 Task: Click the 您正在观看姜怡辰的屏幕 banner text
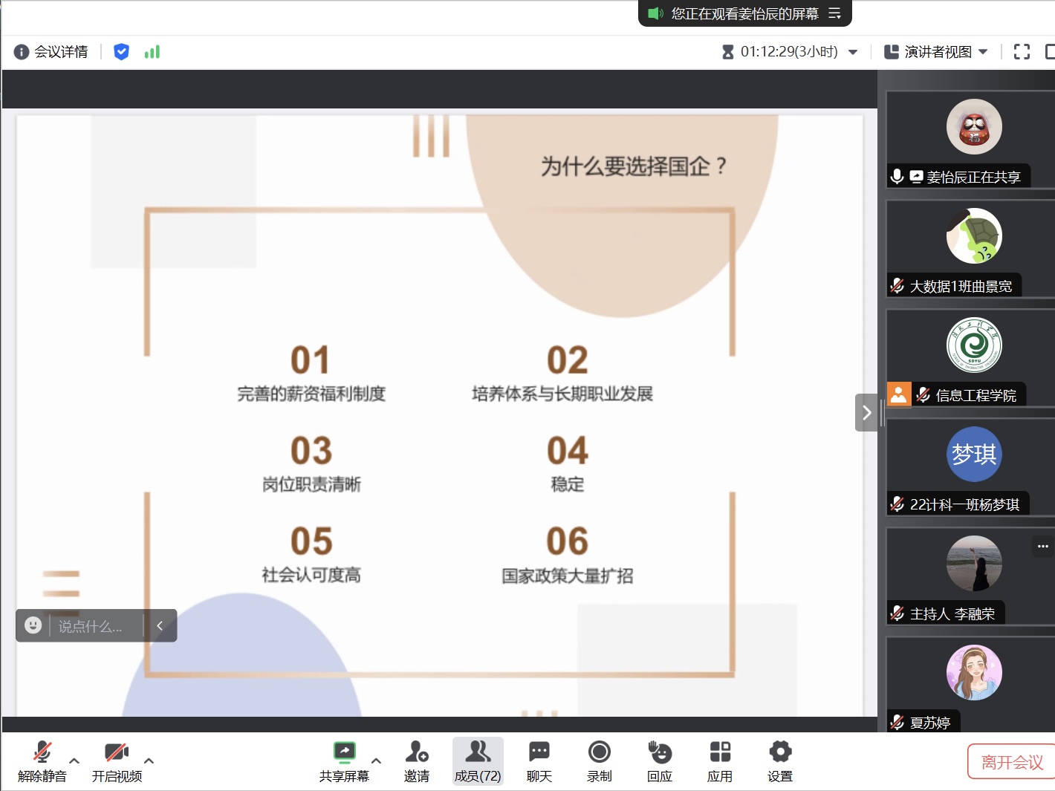coord(744,13)
